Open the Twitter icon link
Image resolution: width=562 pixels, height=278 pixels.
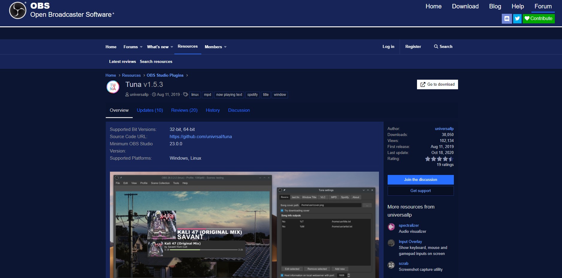click(517, 19)
